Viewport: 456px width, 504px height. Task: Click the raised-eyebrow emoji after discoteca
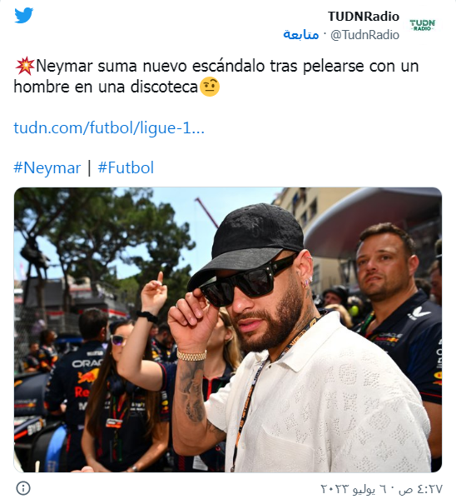pos(210,87)
